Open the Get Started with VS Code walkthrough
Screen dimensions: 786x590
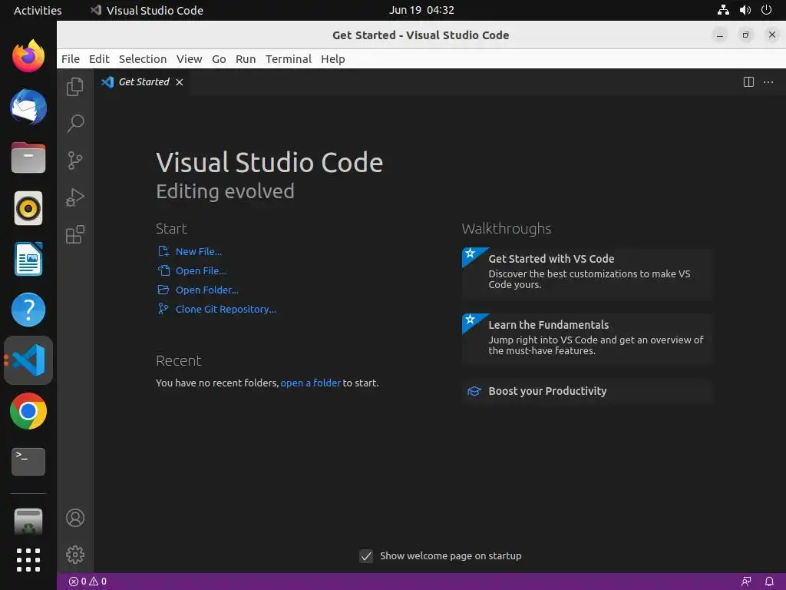click(587, 274)
